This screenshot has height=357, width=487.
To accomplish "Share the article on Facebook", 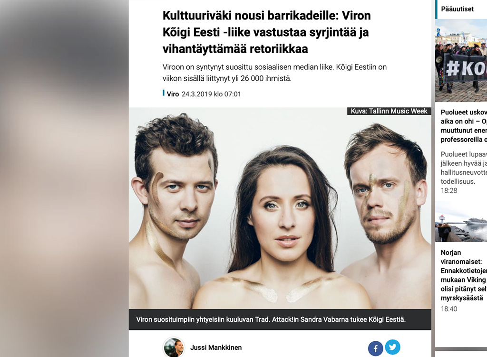I will pyautogui.click(x=376, y=348).
